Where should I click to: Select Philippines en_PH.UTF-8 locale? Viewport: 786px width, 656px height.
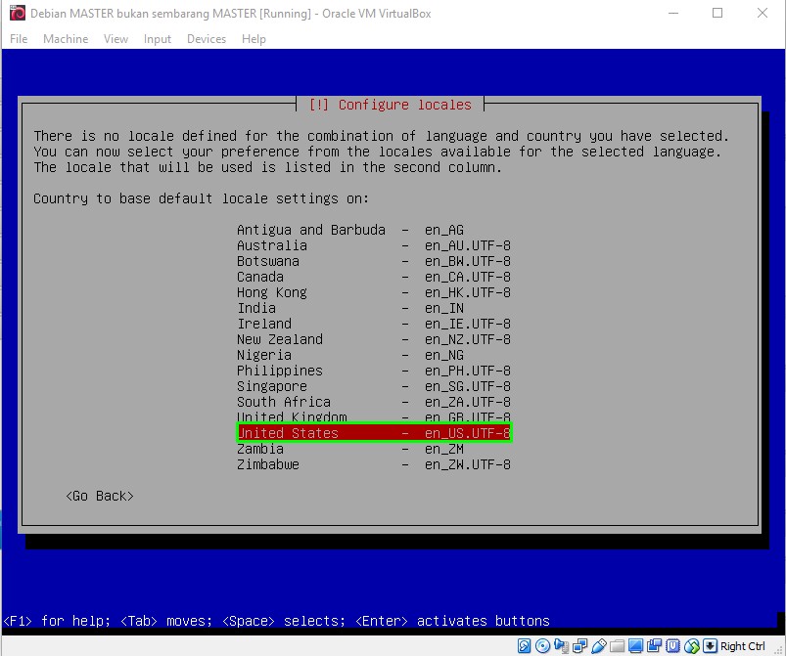pos(374,371)
